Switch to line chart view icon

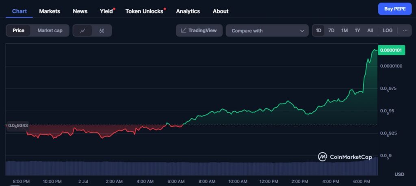point(83,31)
